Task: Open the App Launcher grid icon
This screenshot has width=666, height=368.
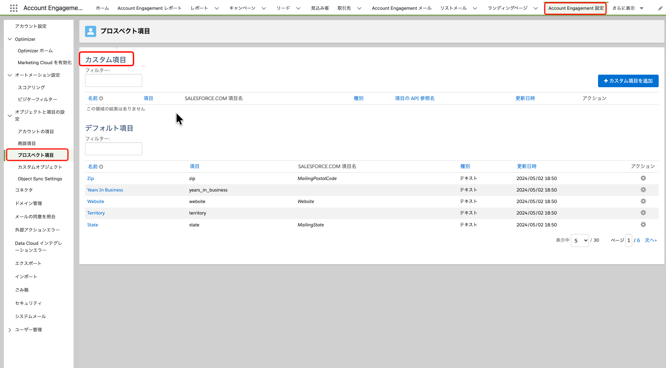Action: coord(14,8)
